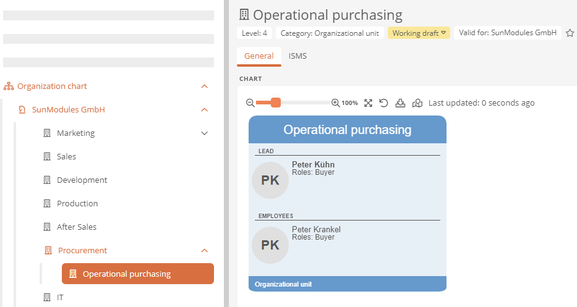Click the chart zoom slider handle
The height and width of the screenshot is (307, 577).
click(276, 103)
